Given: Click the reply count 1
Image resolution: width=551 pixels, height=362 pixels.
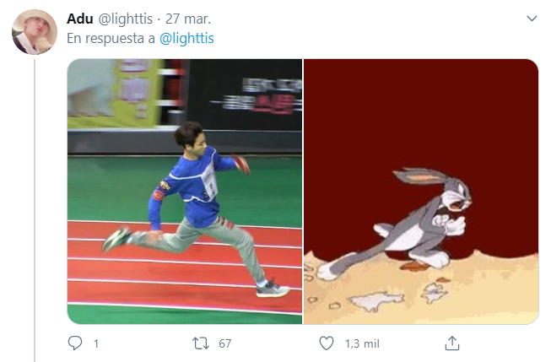Looking at the screenshot, I should [x=96, y=343].
